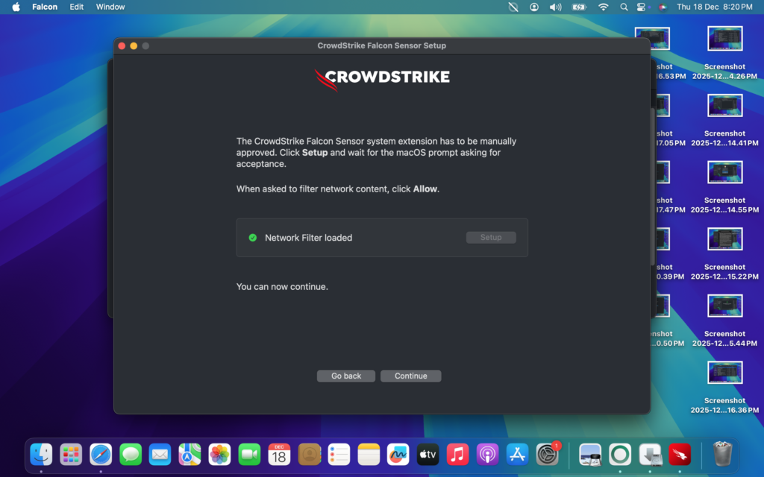
Task: Open Calendar showing 18 in the Dock
Action: pos(279,455)
